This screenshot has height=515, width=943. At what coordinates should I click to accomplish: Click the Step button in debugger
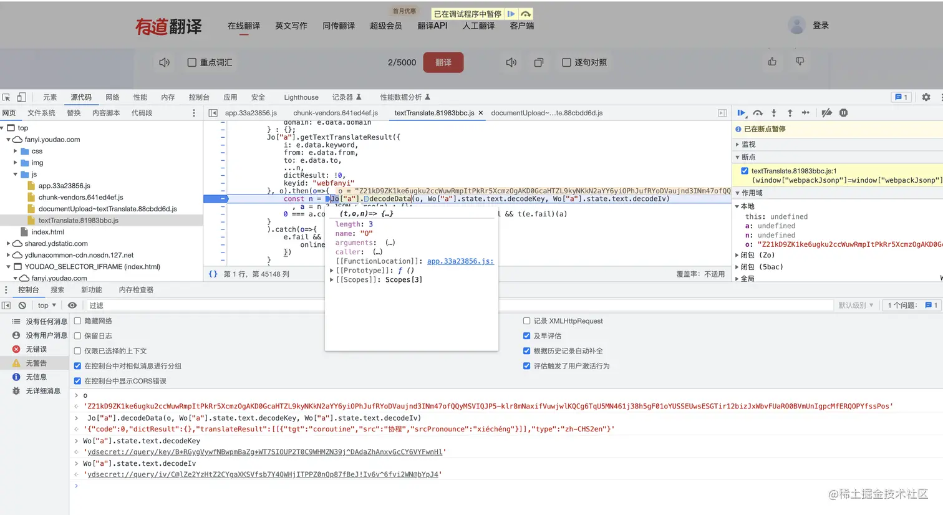coord(806,113)
